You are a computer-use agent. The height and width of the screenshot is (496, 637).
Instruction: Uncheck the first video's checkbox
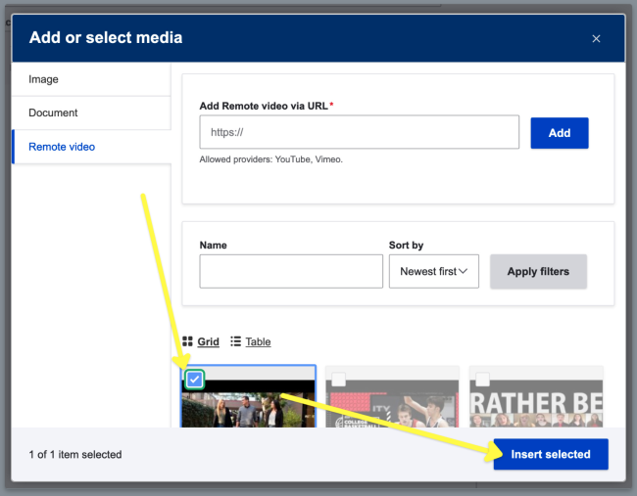(x=194, y=380)
